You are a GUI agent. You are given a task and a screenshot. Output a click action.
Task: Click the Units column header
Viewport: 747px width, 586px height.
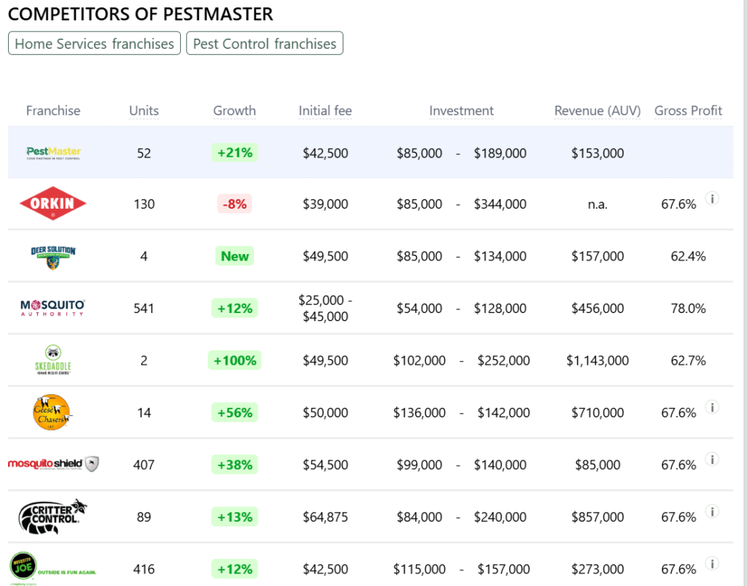[144, 110]
